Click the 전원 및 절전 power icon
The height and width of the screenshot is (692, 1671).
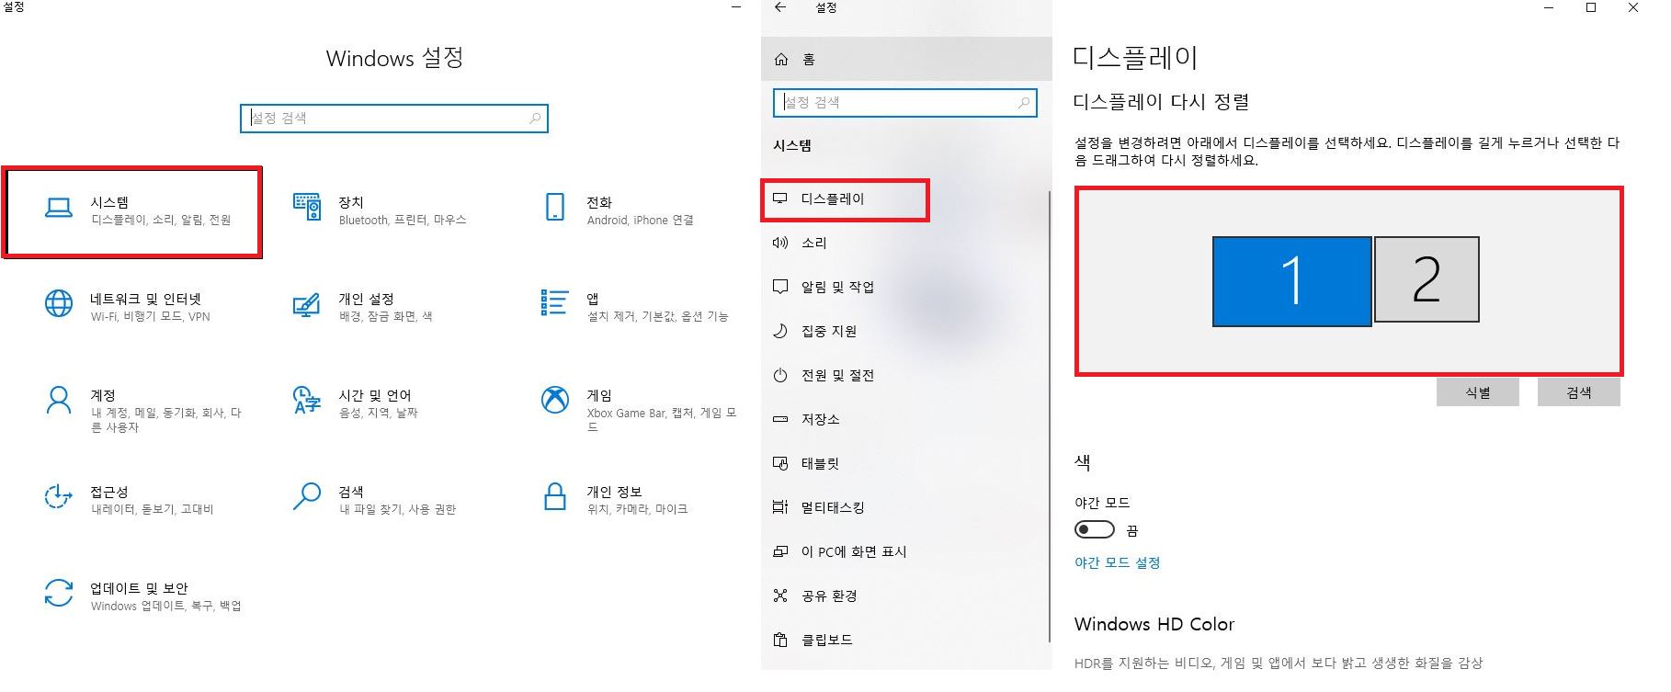coord(780,375)
